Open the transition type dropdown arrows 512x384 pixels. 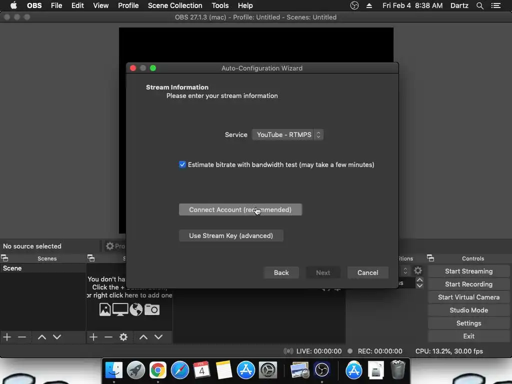point(405,270)
